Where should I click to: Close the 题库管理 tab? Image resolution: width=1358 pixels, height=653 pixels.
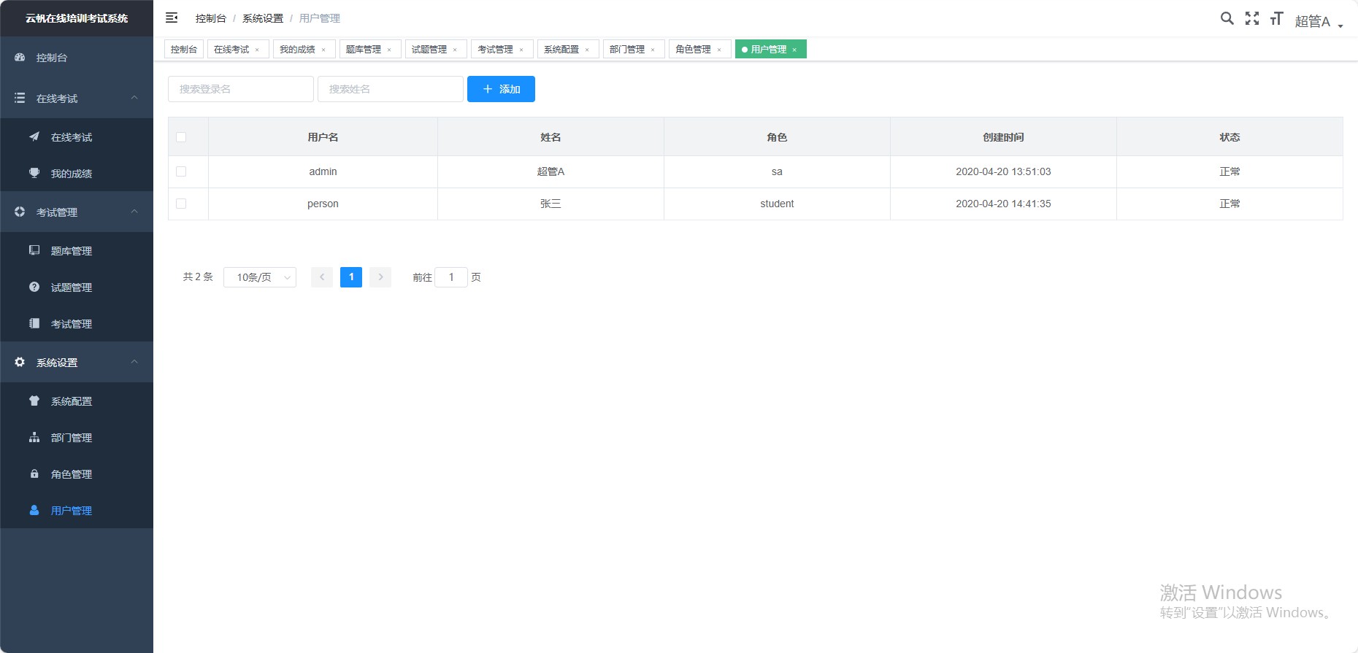tap(389, 50)
